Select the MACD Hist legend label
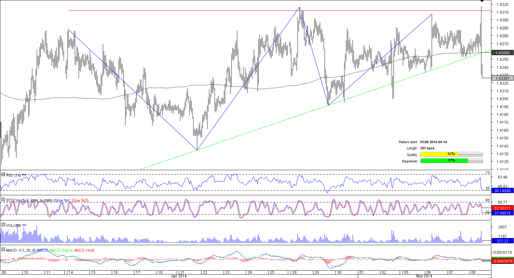The width and height of the screenshot is (514, 278). tap(84, 250)
